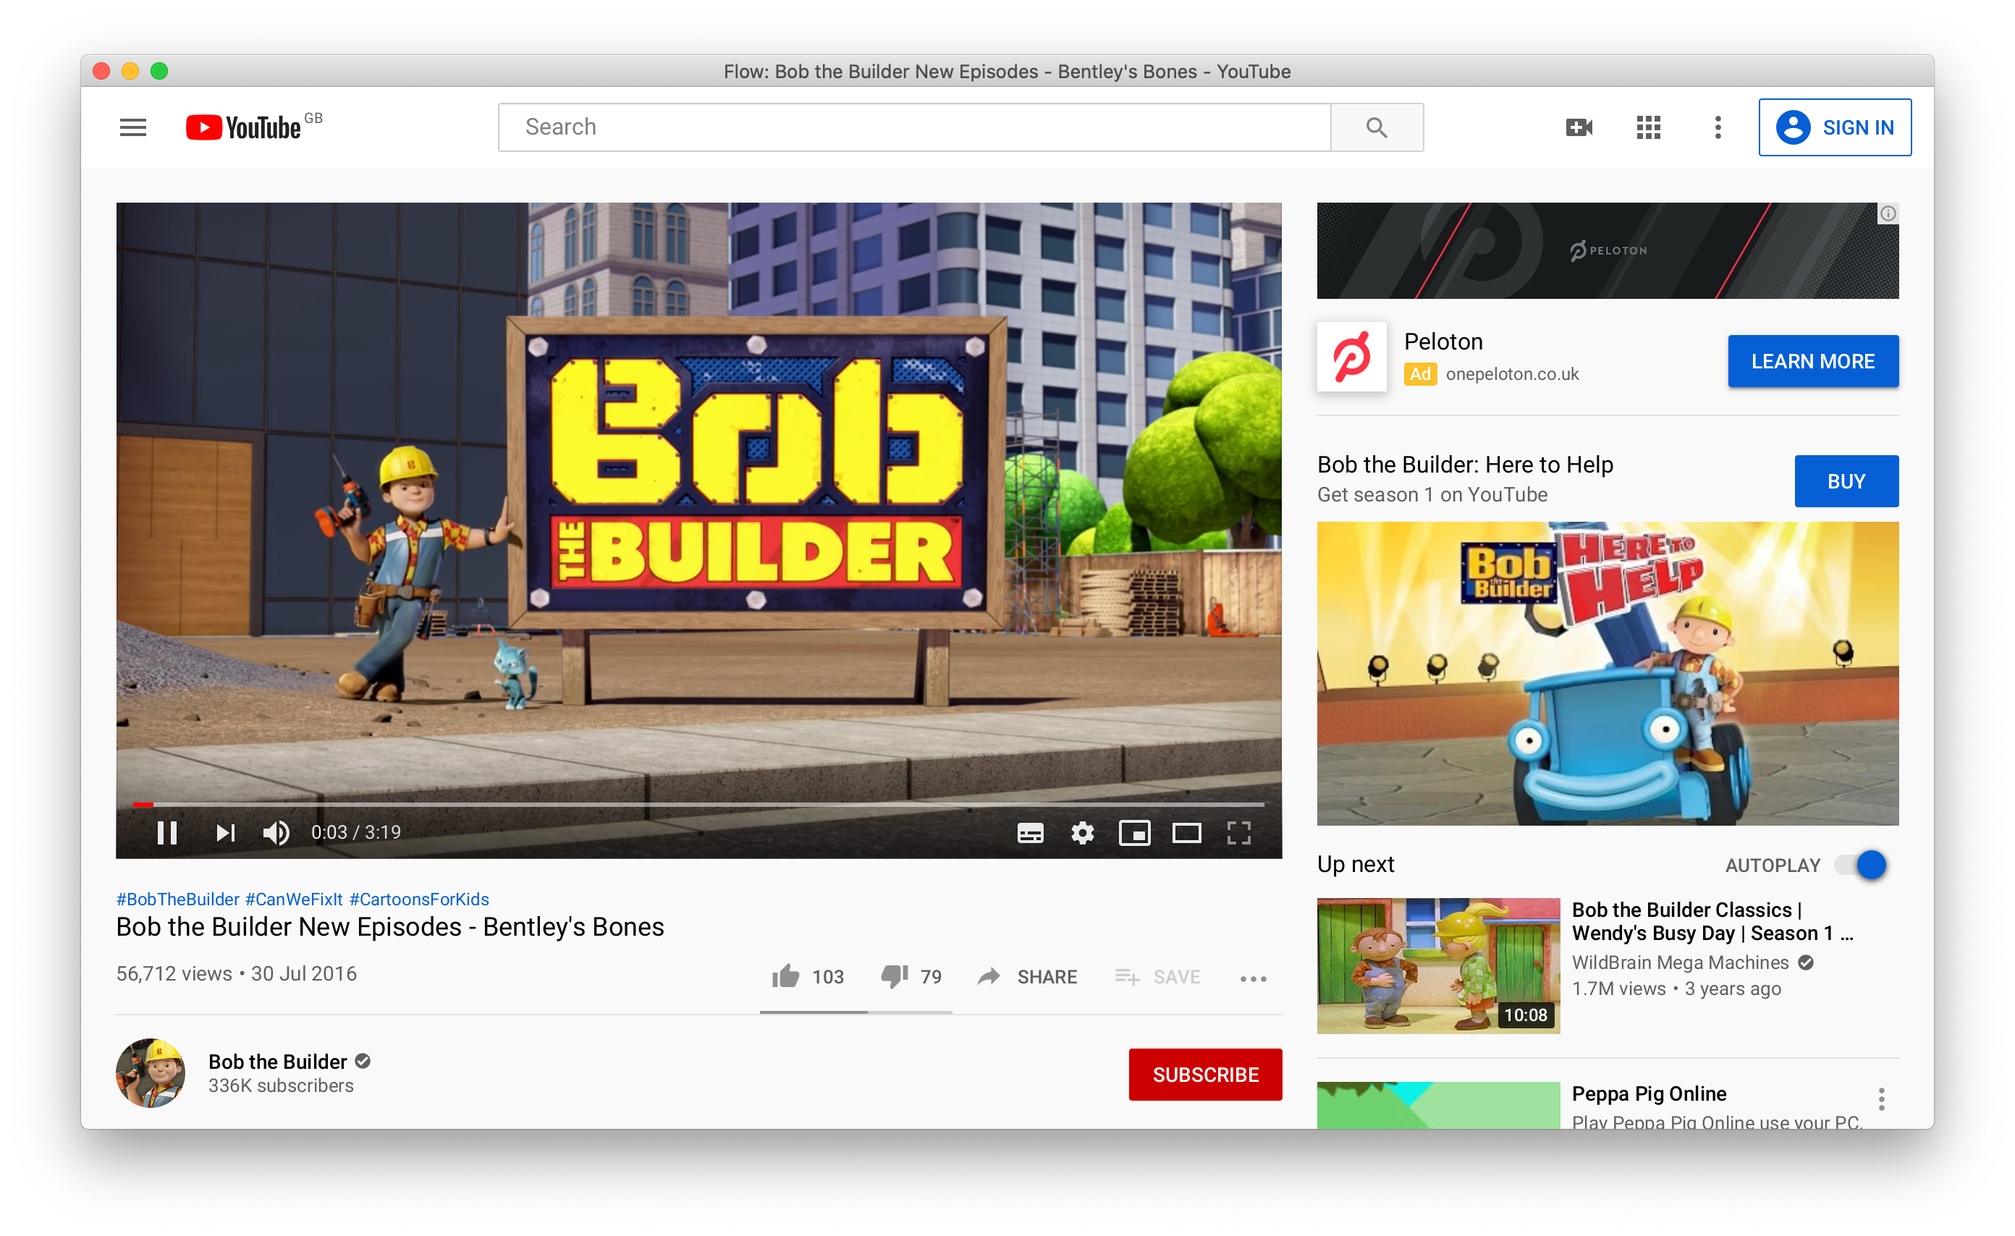Viewport: 2015px width, 1236px height.
Task: Click the red SUBSCRIBE button
Action: pos(1204,1074)
